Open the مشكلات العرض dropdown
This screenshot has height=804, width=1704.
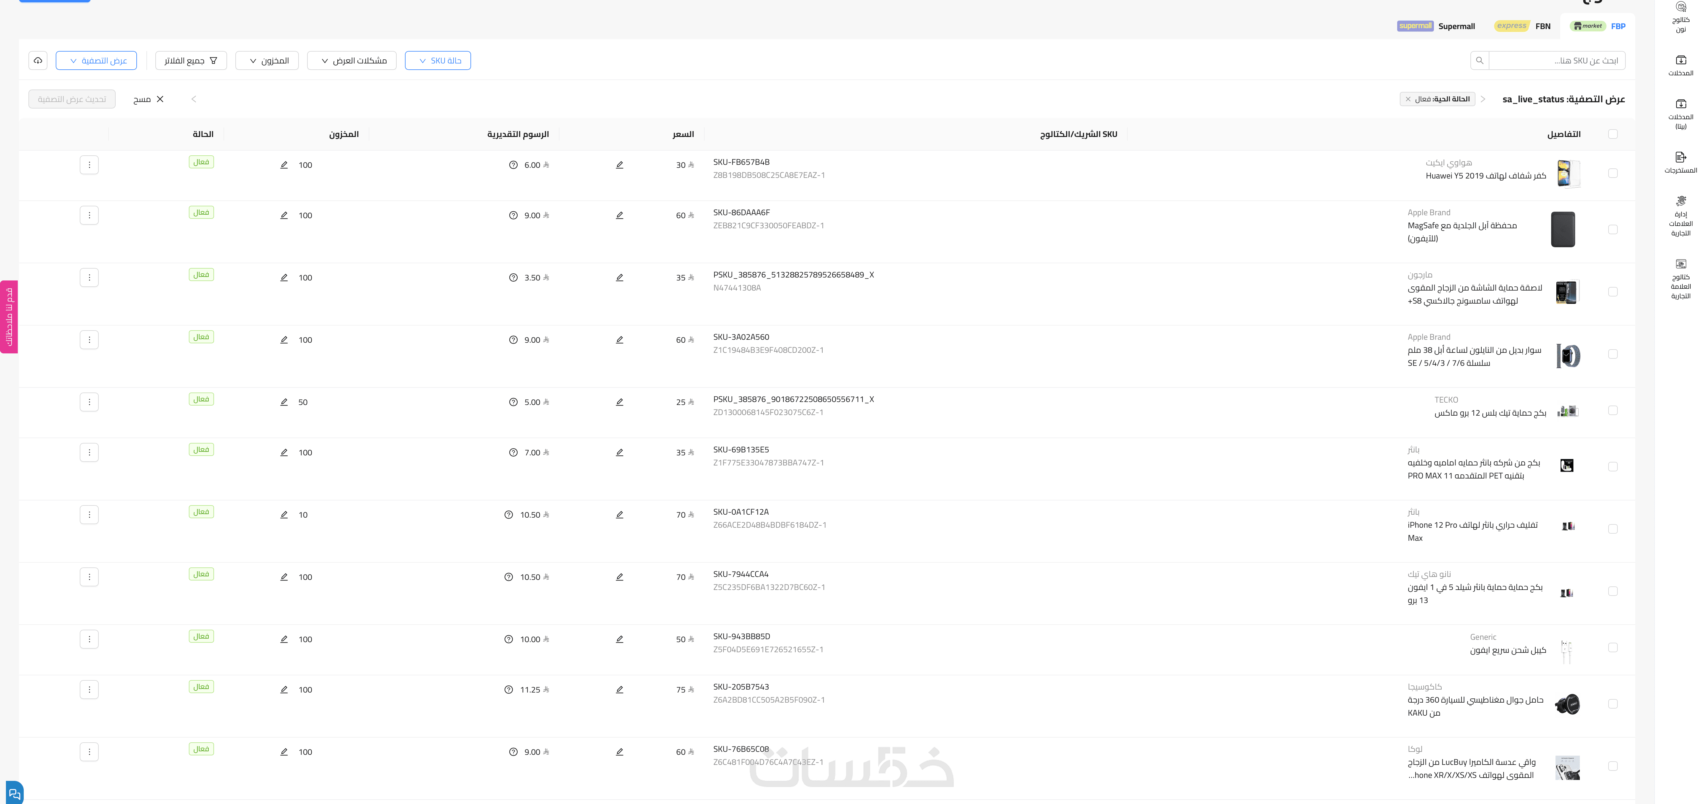[352, 60]
